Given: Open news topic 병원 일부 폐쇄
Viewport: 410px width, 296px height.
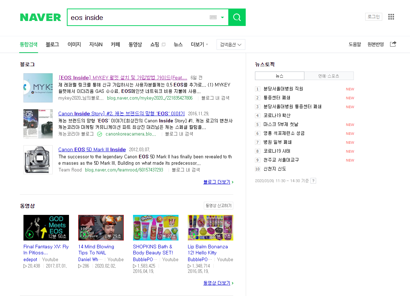Looking at the screenshot, I should (x=277, y=142).
